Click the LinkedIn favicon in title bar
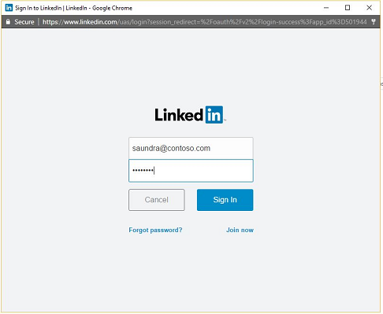The height and width of the screenshot is (314, 383). [9, 8]
